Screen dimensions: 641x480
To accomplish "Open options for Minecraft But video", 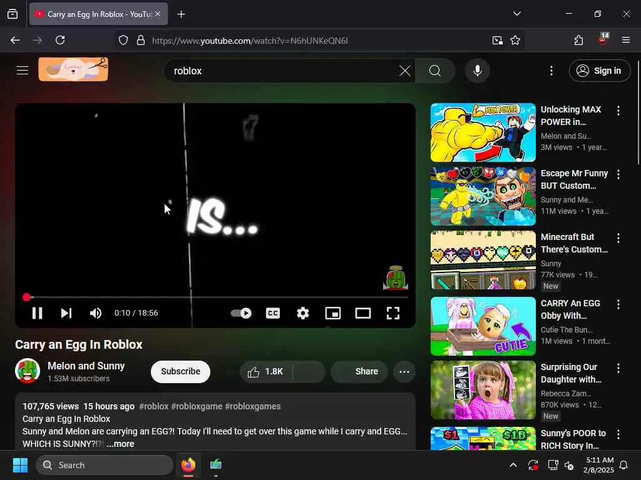I will (x=618, y=238).
